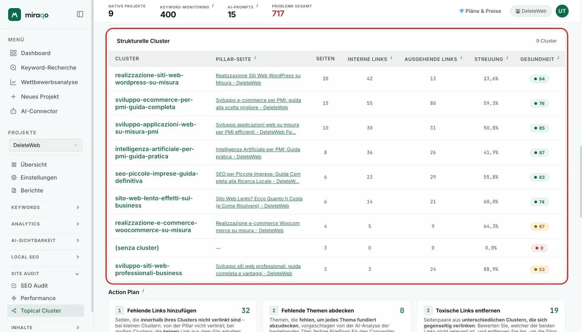Click the Pläne & Preise link

pos(480,11)
